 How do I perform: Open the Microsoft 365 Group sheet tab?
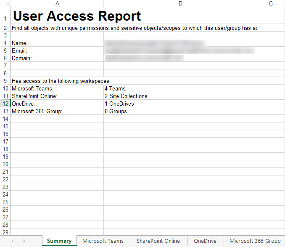tap(255, 241)
